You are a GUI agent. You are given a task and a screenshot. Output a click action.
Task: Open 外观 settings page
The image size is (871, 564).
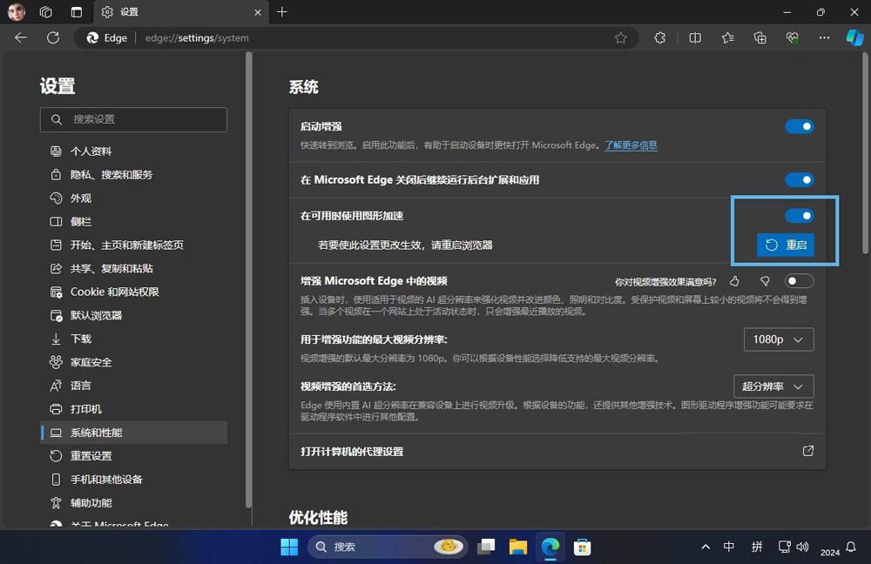click(x=133, y=198)
